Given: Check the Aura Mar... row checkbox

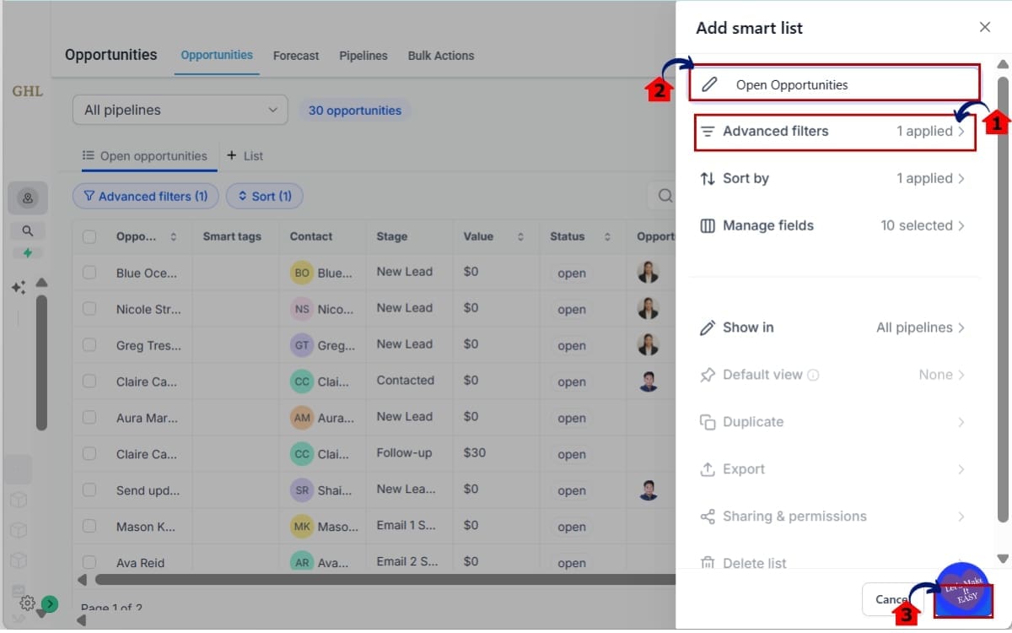Looking at the screenshot, I should point(89,417).
